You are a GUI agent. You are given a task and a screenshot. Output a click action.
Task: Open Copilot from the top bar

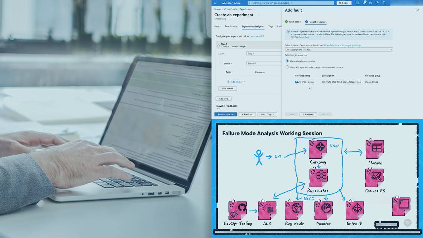344,3
